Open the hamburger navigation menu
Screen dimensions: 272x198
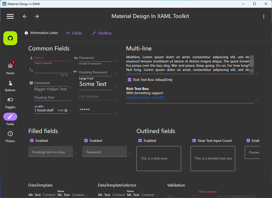pyautogui.click(x=10, y=16)
